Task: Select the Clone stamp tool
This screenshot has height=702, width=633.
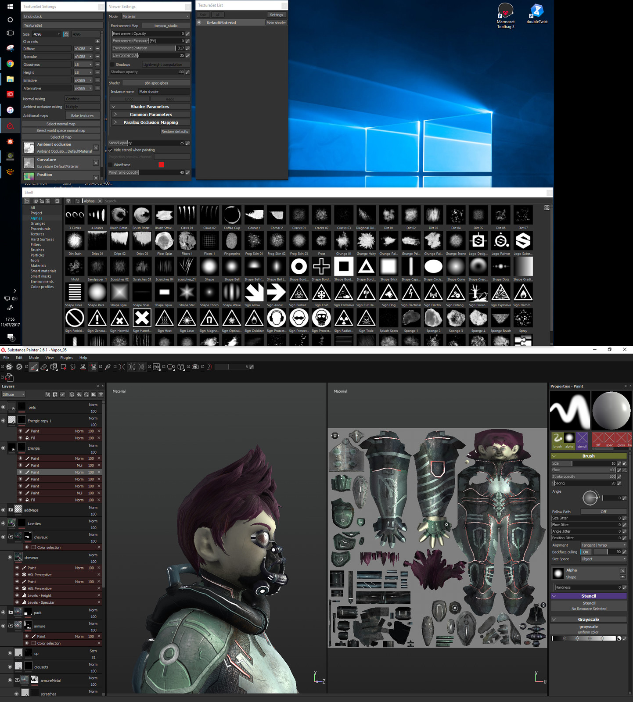Action: click(x=83, y=367)
